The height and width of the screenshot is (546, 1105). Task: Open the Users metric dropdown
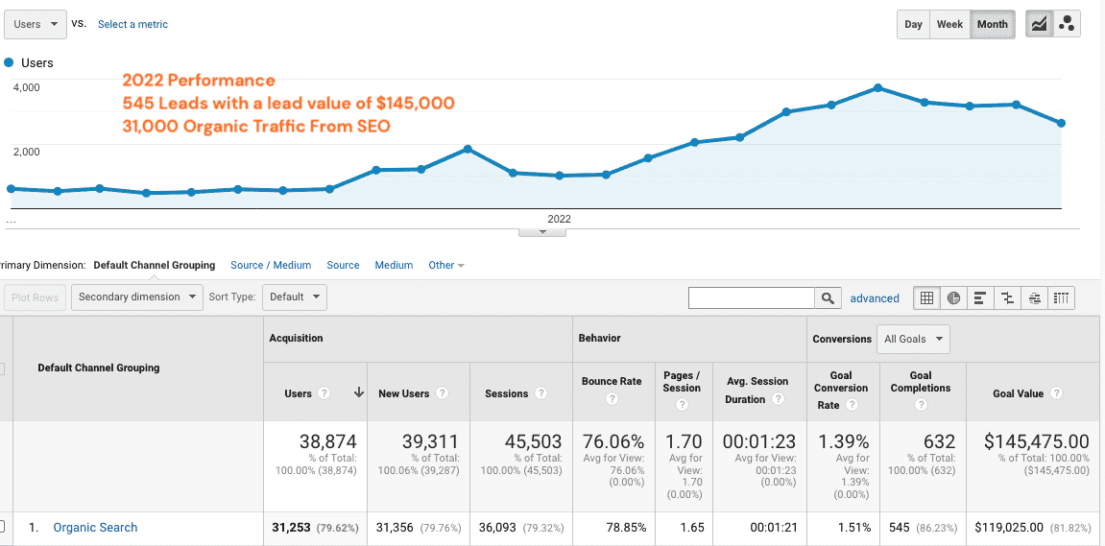(x=35, y=24)
